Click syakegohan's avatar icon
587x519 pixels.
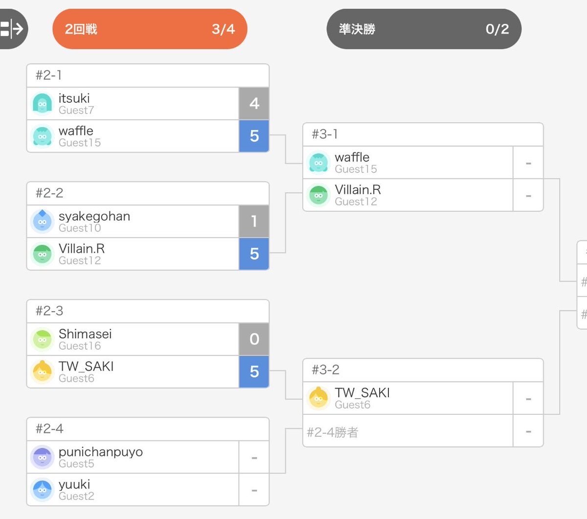(42, 222)
